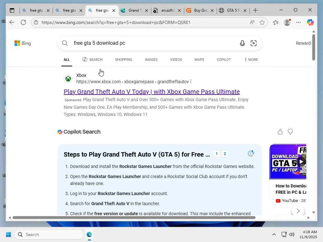Open a new browser tab with plus
This screenshot has width=323, height=242.
pyautogui.click(x=255, y=10)
